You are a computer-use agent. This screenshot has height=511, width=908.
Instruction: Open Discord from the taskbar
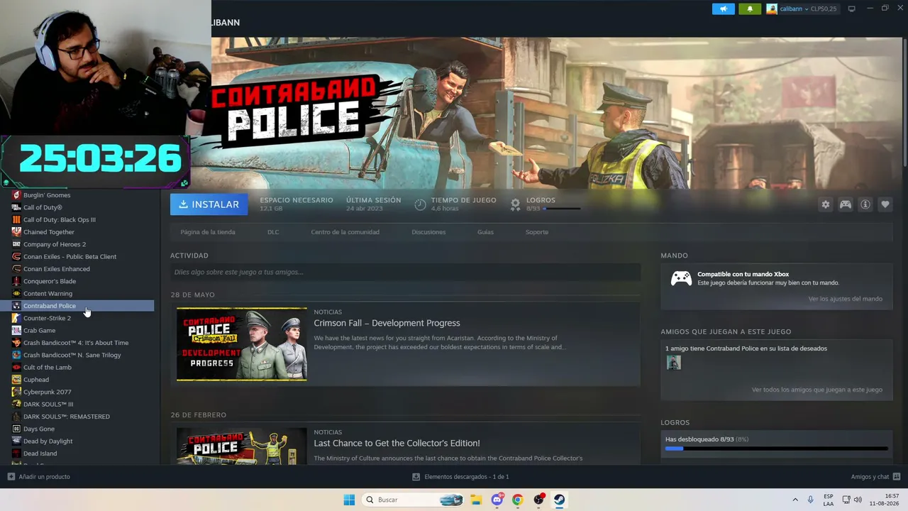pos(497,500)
